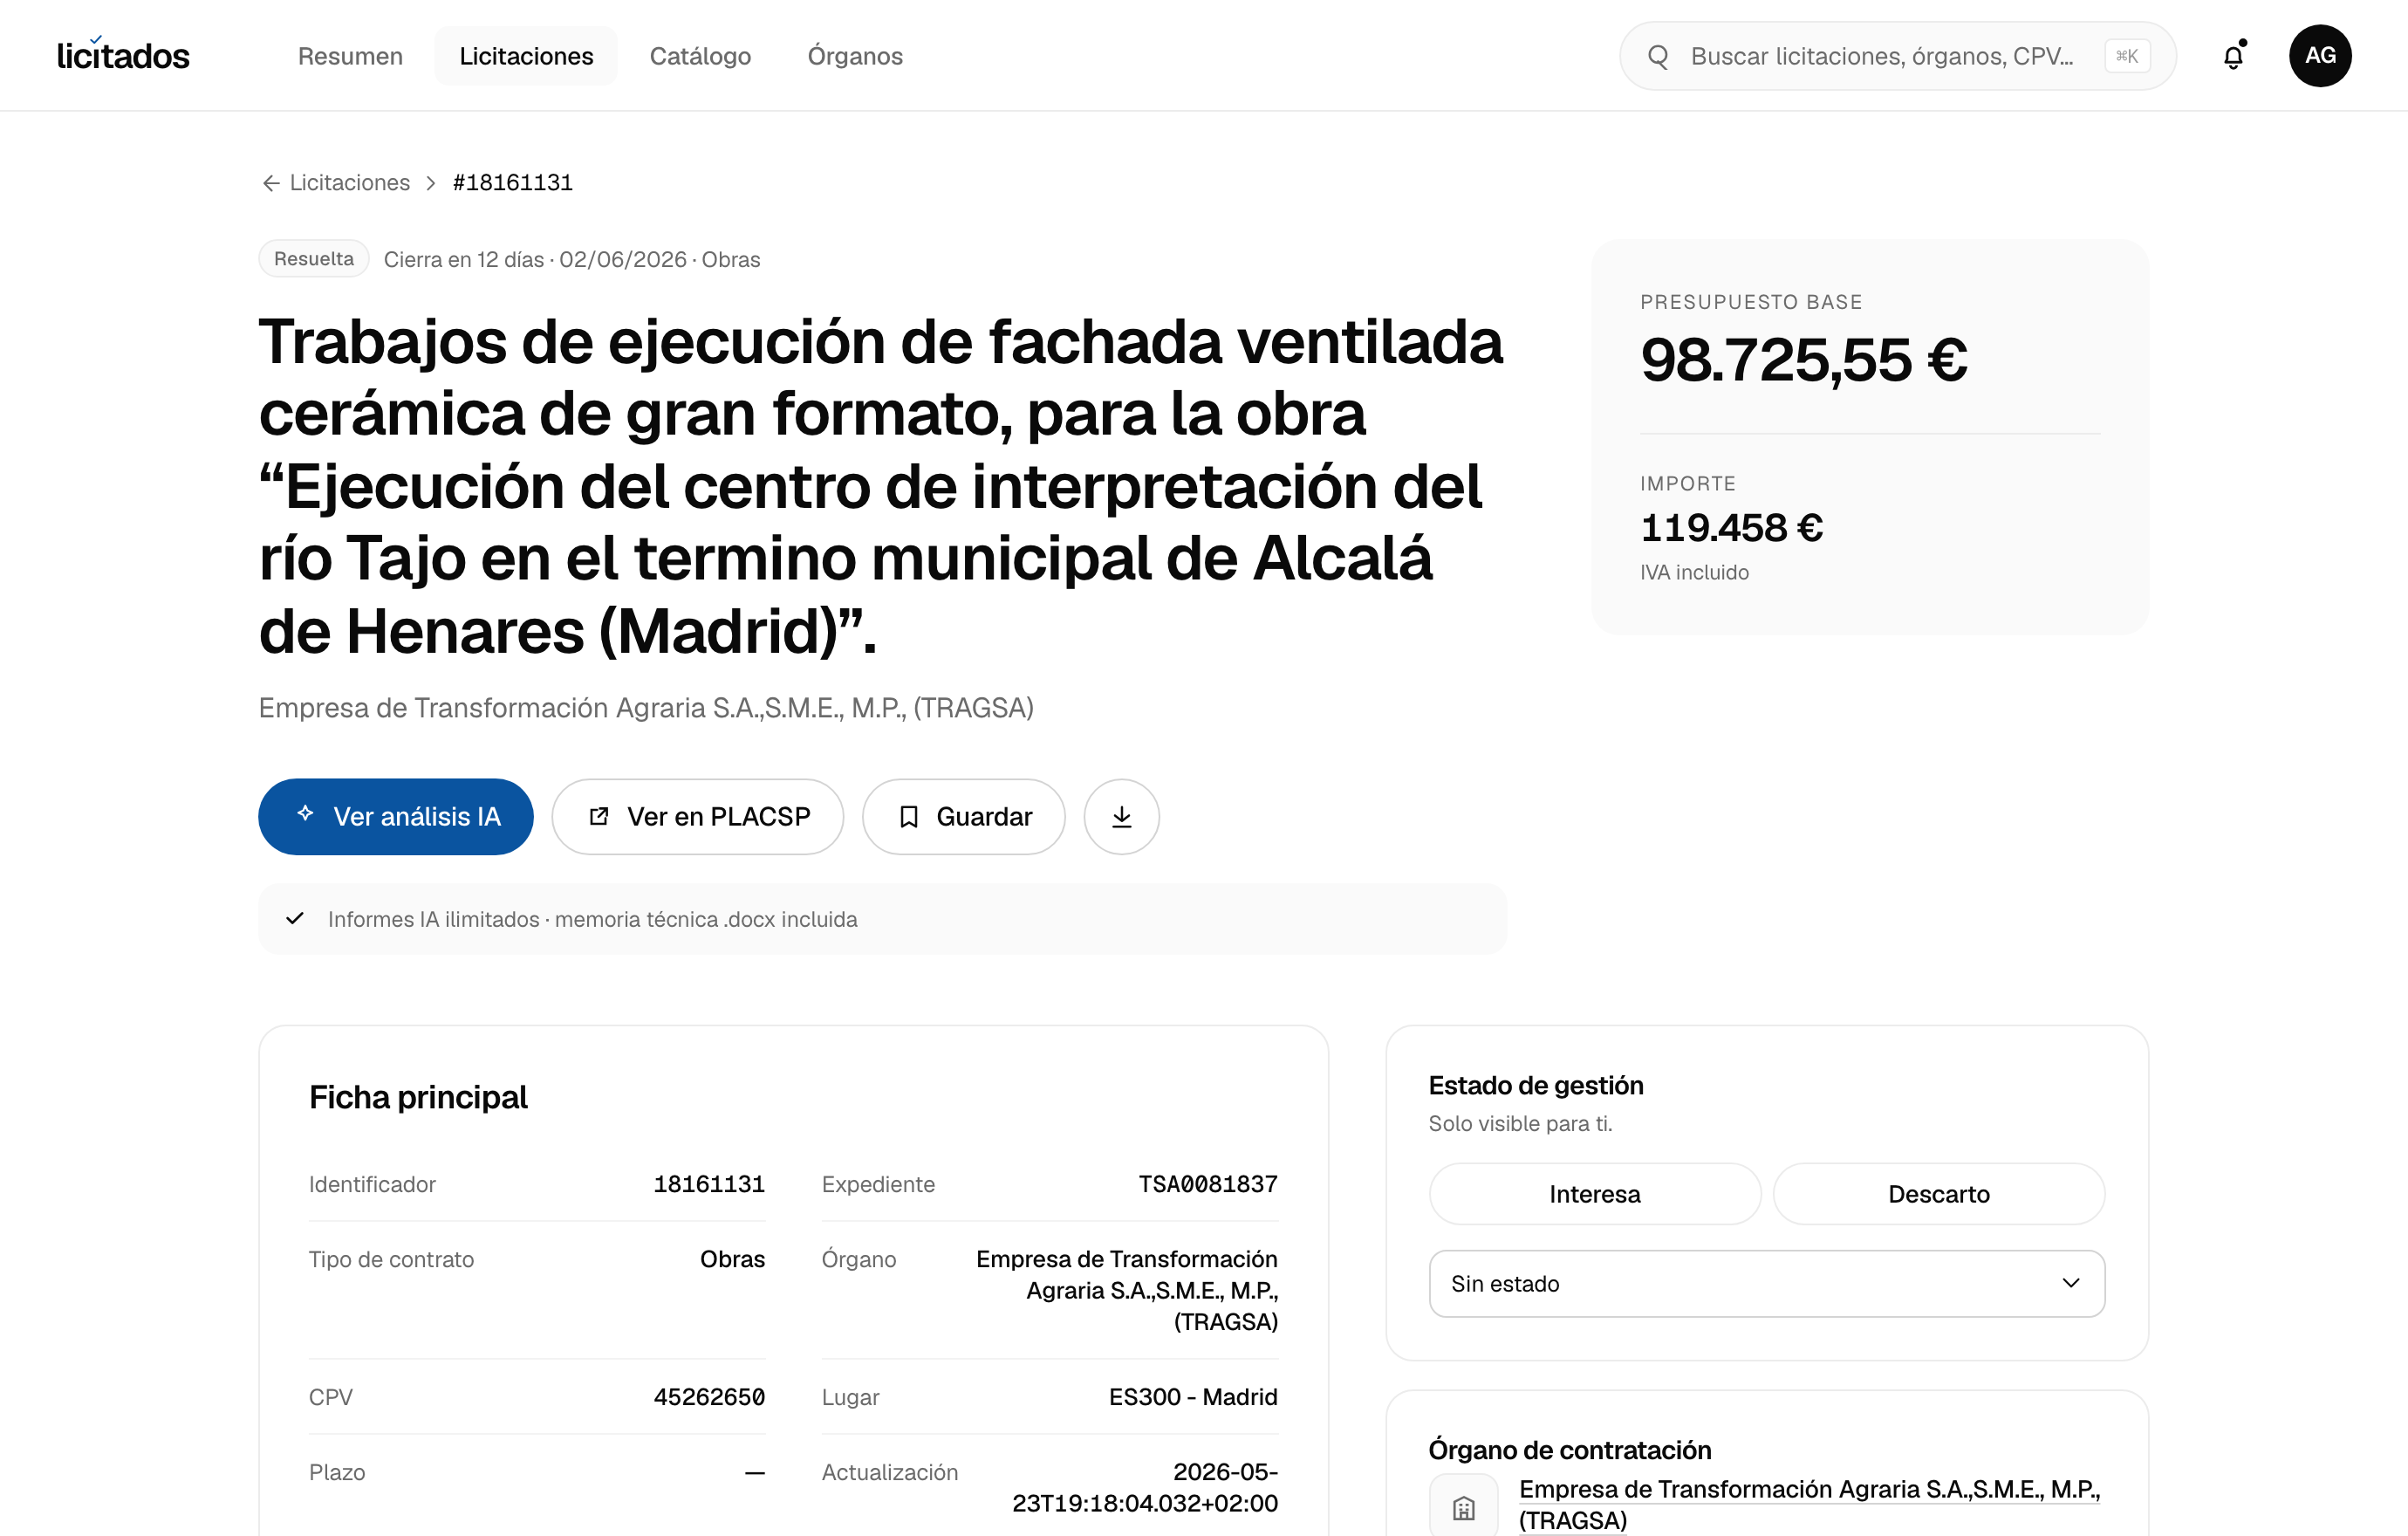The image size is (2408, 1536).
Task: Click the closing date text 02/06/2026
Action: 623,260
